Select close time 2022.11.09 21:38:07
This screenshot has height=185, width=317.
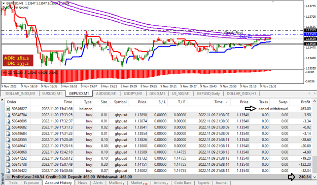coord(214,115)
